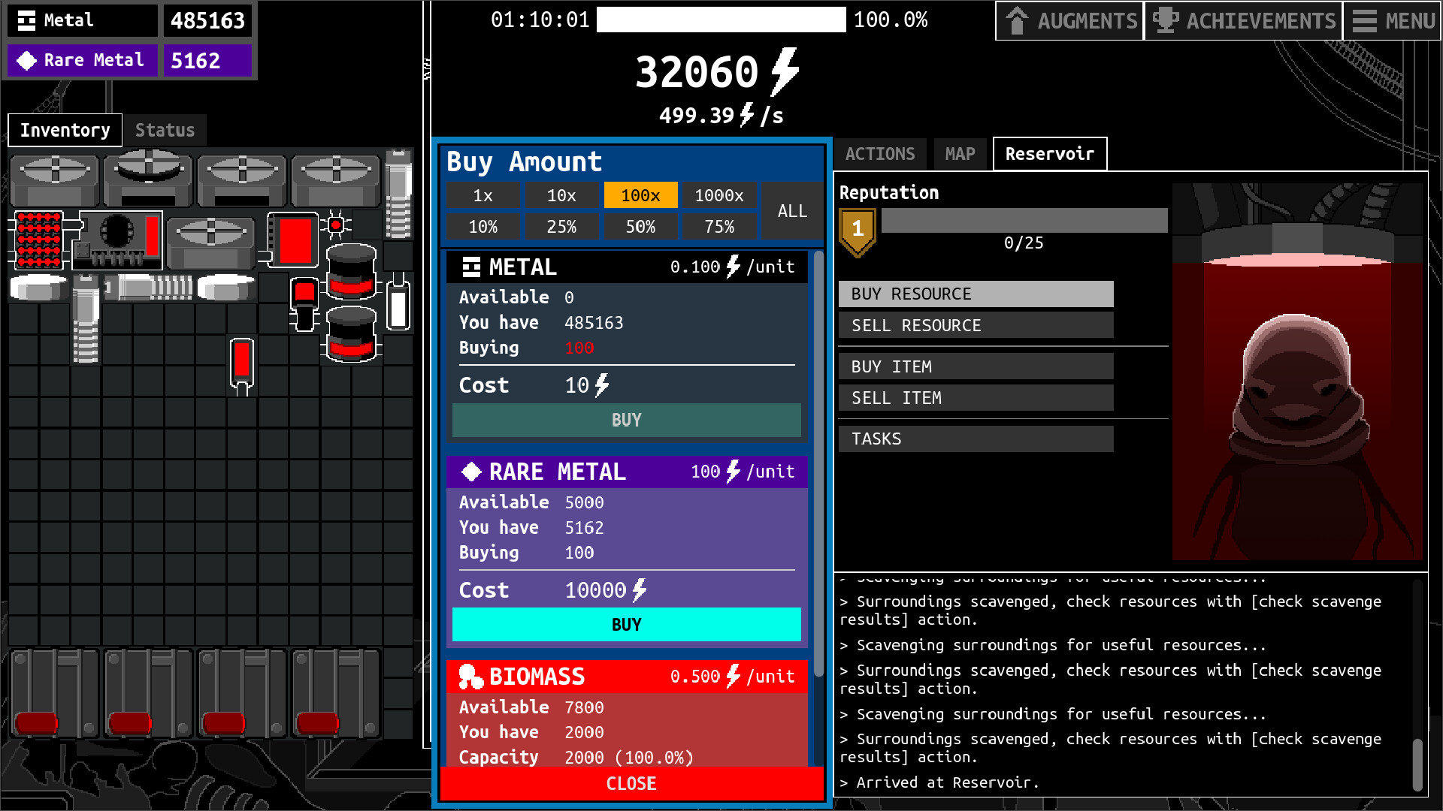The width and height of the screenshot is (1443, 811).
Task: Select the 50% buy amount
Action: coord(640,227)
